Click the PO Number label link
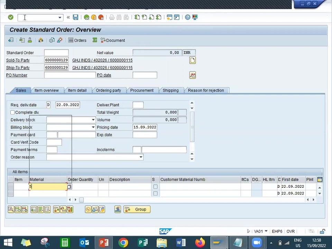This screenshot has height=249, width=332. coord(17,75)
